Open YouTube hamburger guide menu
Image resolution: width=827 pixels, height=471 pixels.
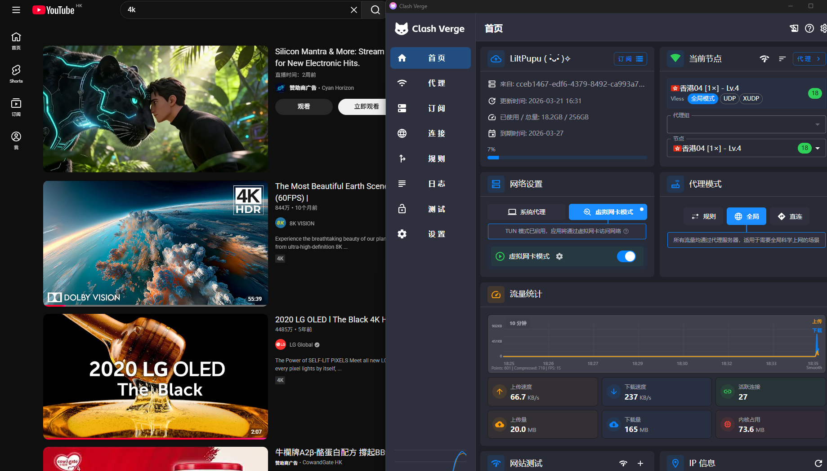pos(16,10)
